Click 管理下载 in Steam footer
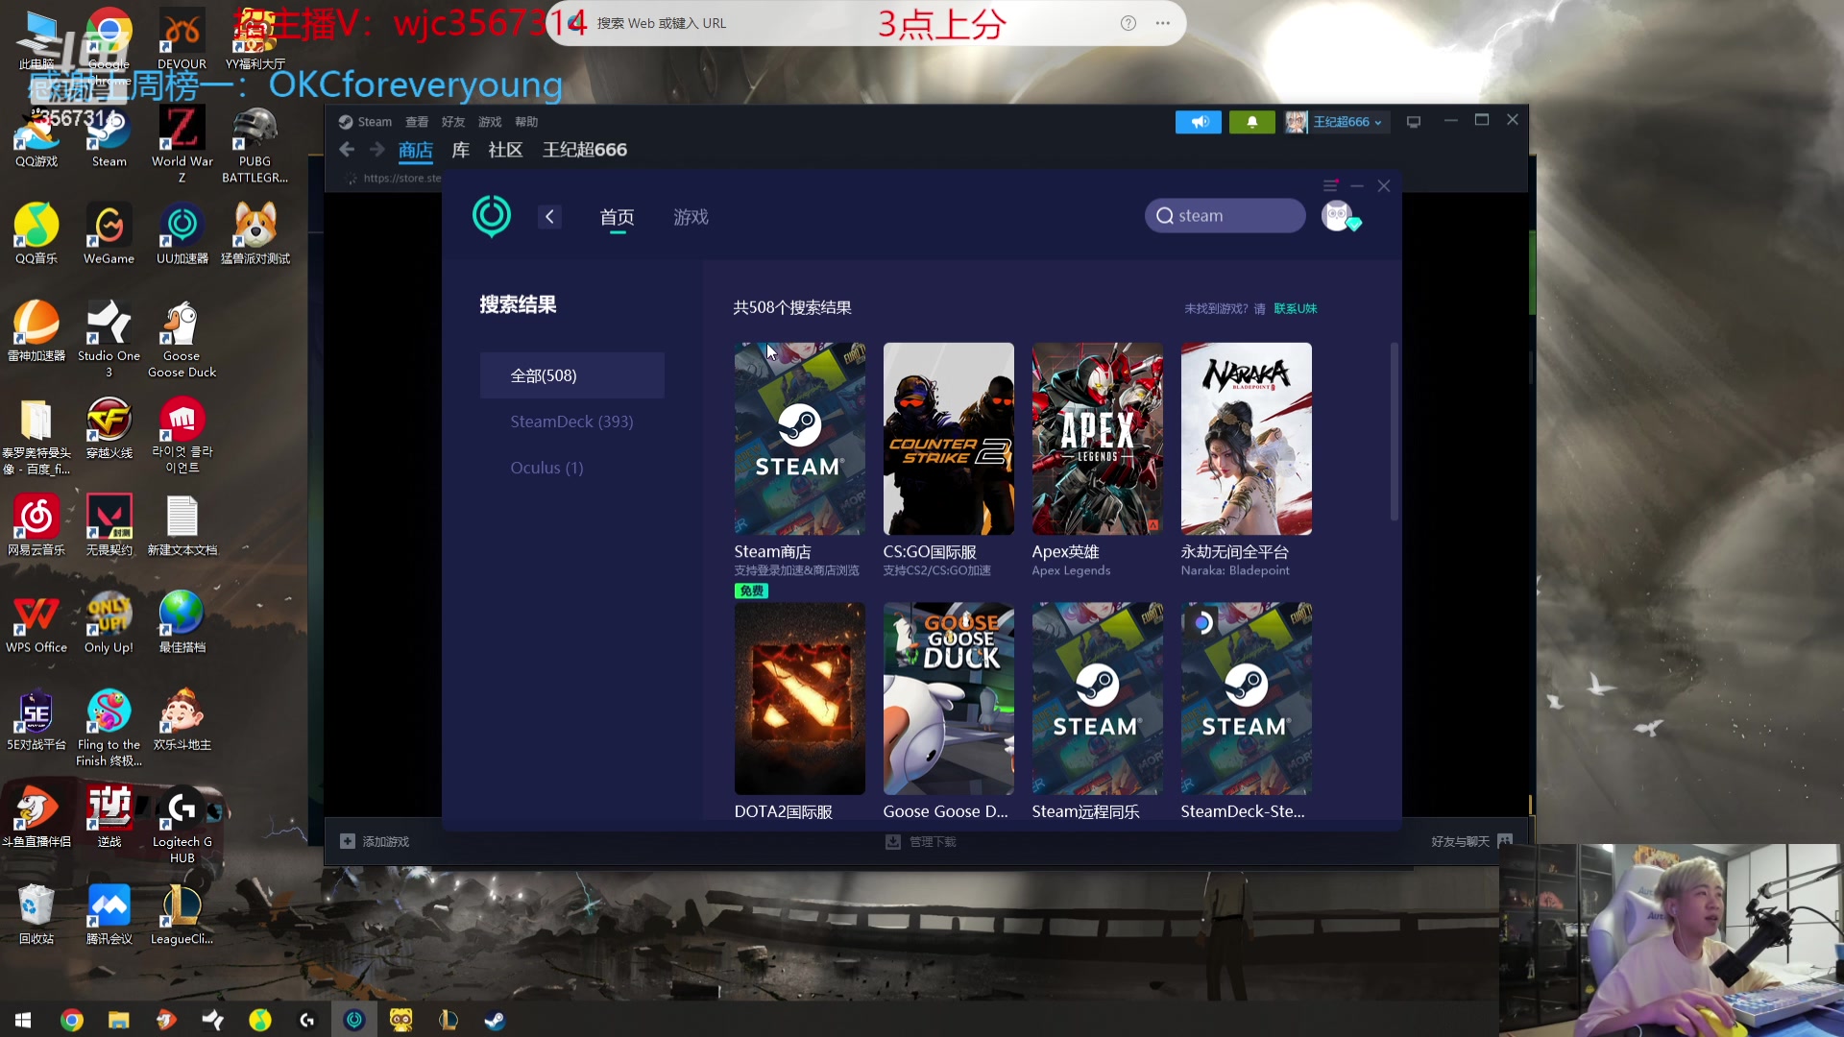The image size is (1844, 1037). pos(920,842)
